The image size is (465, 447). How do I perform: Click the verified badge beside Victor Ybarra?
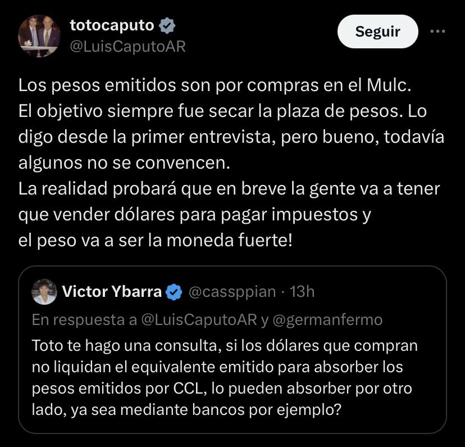pos(175,292)
